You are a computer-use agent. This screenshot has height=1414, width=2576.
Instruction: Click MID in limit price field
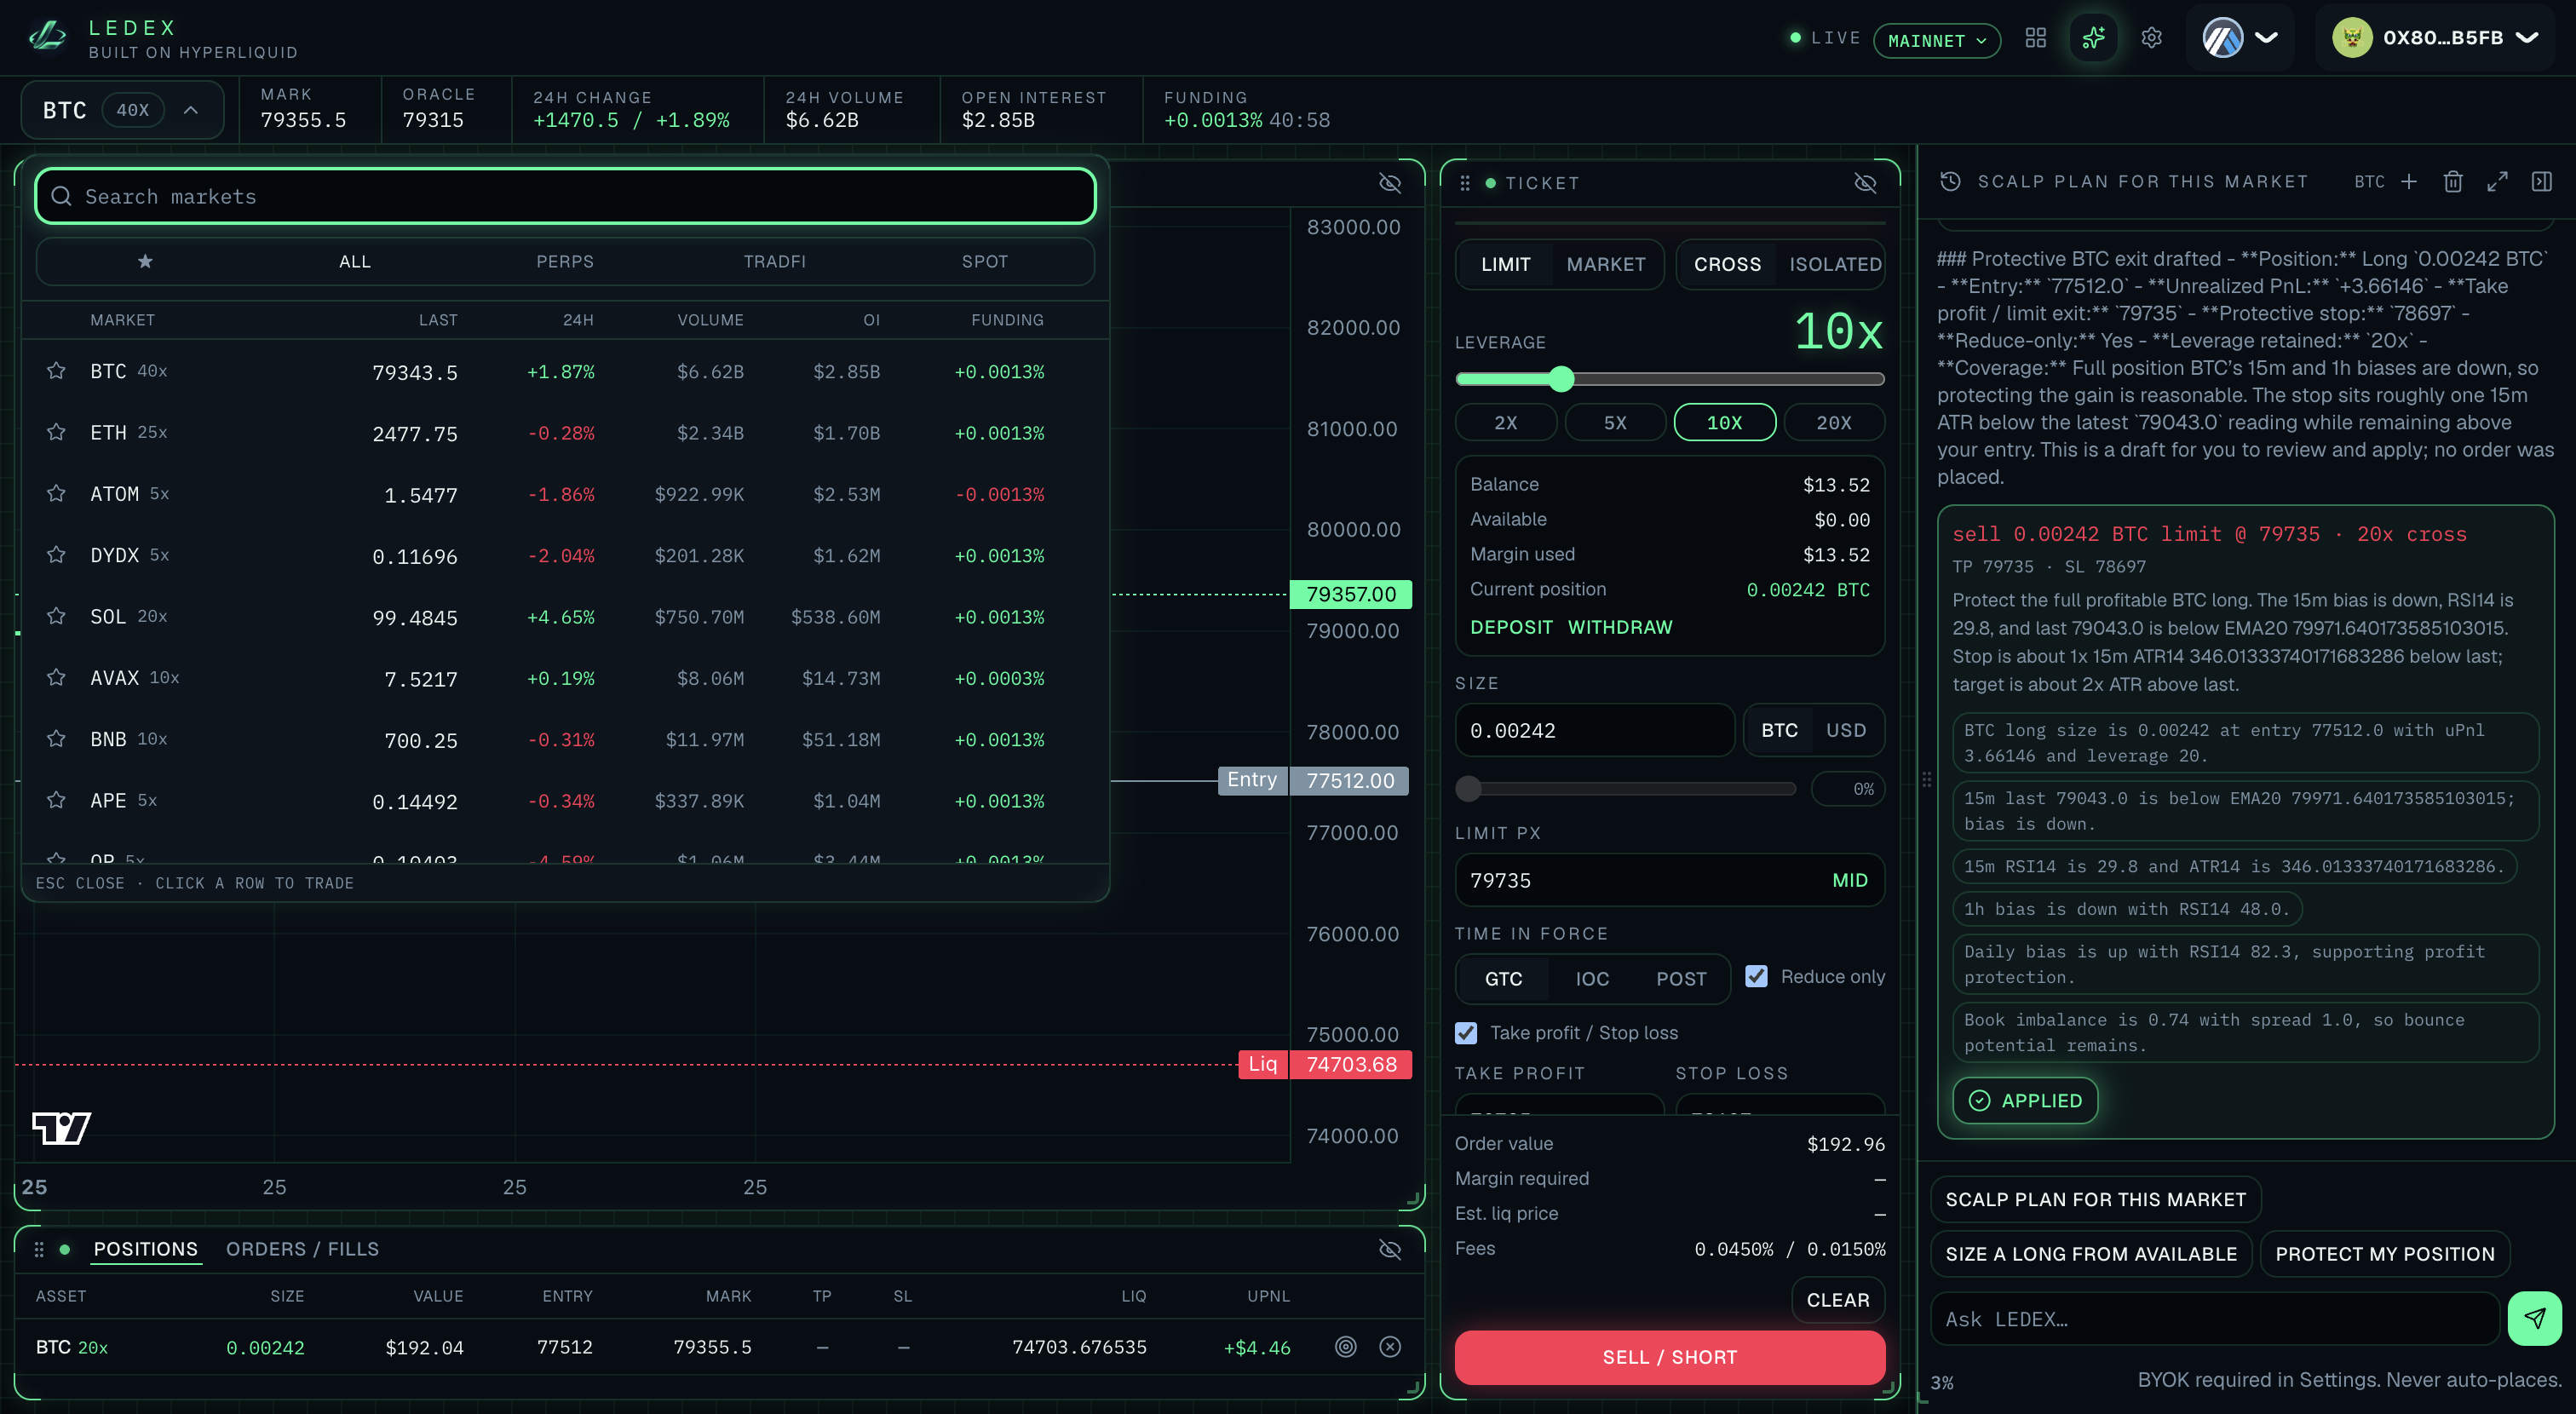coord(1849,880)
